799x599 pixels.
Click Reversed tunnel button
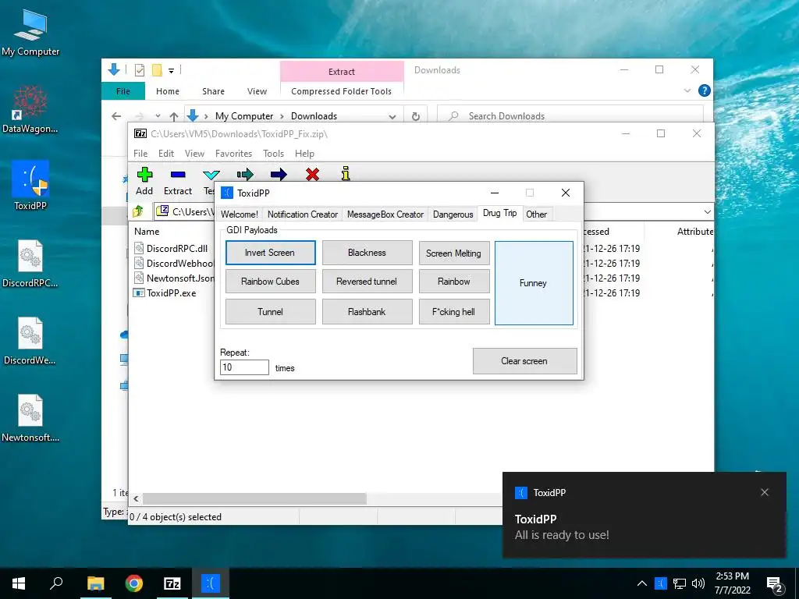pos(367,281)
